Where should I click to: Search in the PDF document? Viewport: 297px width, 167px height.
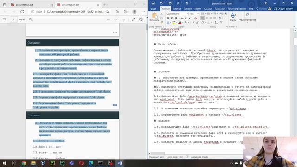31,19
